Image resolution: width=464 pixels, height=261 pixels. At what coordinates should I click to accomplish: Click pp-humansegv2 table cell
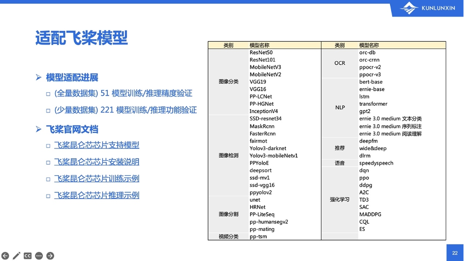click(x=268, y=222)
